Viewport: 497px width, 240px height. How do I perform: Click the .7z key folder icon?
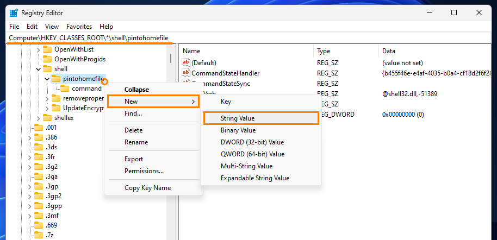(x=39, y=235)
